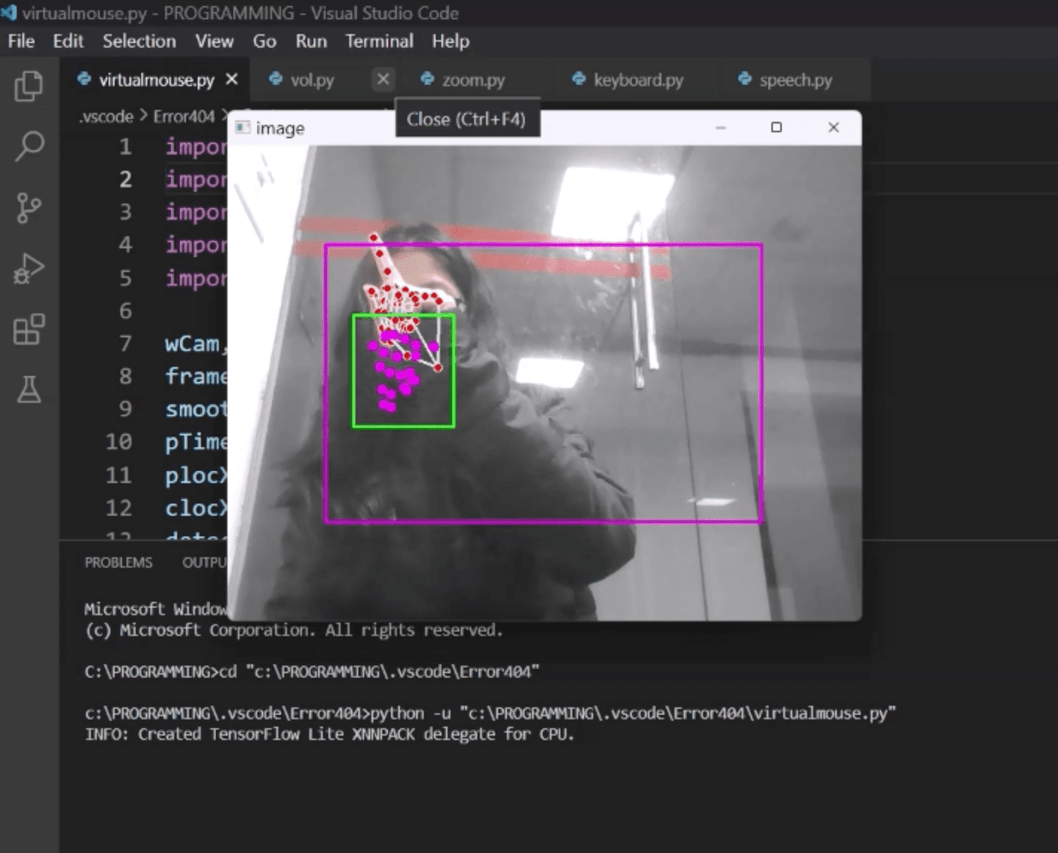The height and width of the screenshot is (853, 1058).
Task: Click the VS Code logo in title bar
Action: tap(8, 12)
